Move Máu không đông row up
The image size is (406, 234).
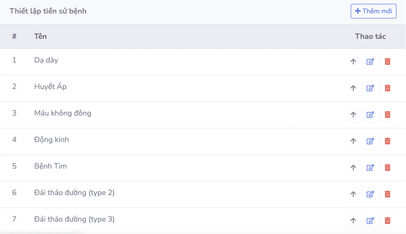[x=353, y=115]
